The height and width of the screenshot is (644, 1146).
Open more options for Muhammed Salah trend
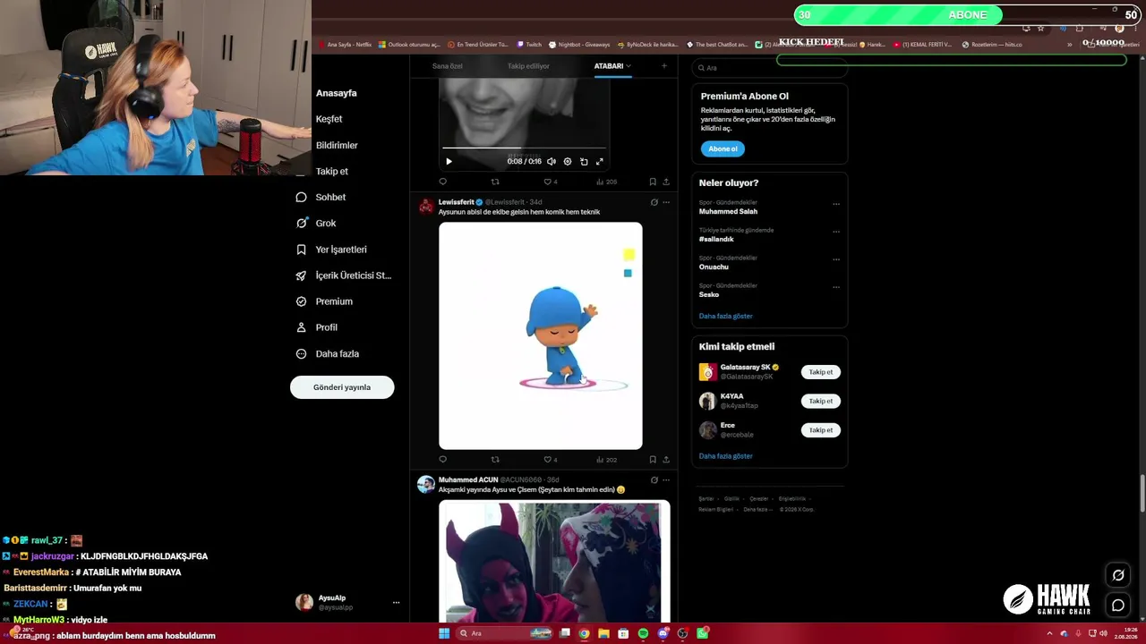[x=836, y=204]
